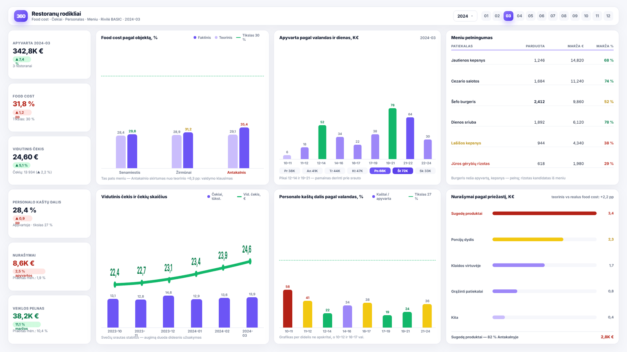Select month 07 tab

click(553, 16)
